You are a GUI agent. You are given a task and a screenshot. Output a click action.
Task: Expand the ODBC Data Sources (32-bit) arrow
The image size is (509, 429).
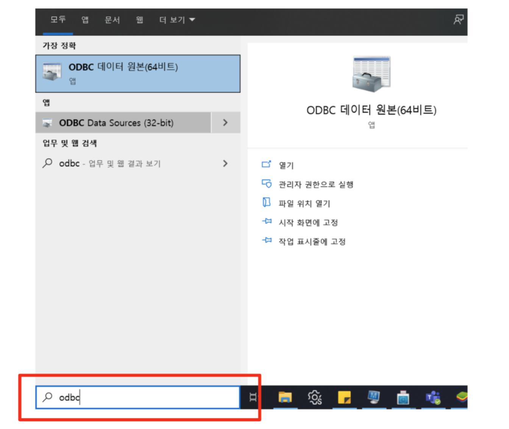(225, 123)
